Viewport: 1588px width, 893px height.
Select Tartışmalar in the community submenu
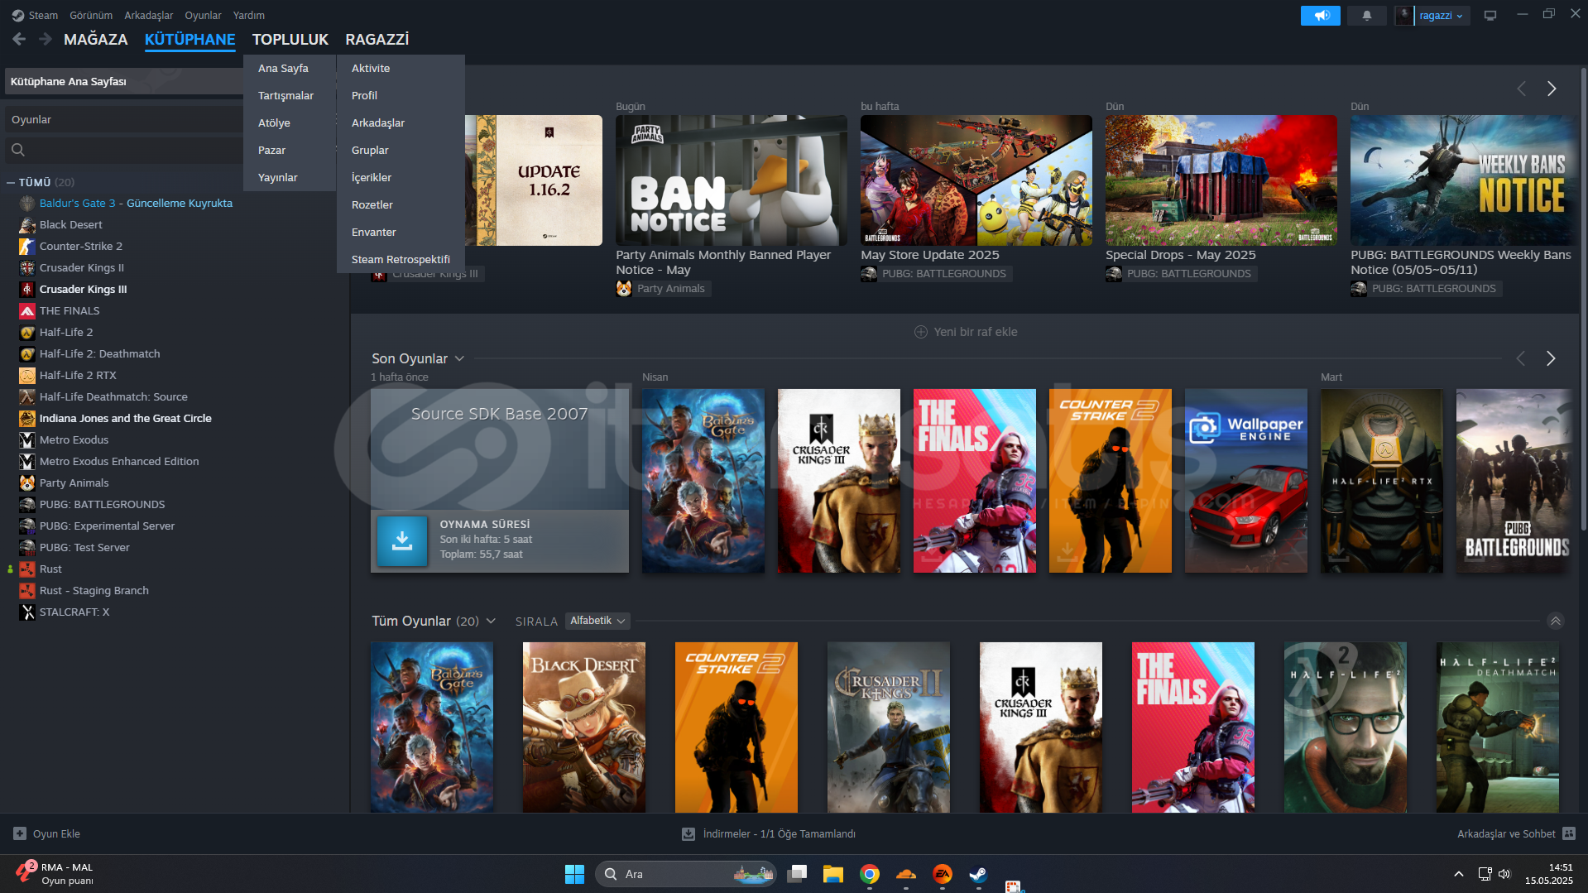click(x=286, y=95)
